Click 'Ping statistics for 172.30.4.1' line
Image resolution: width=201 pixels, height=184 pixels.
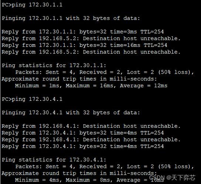tap(54, 160)
